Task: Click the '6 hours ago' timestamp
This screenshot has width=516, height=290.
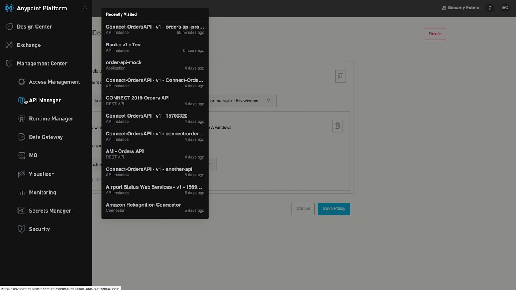Action: point(193,50)
